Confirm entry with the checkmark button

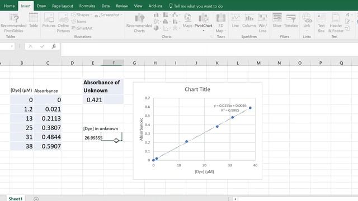tap(43, 46)
